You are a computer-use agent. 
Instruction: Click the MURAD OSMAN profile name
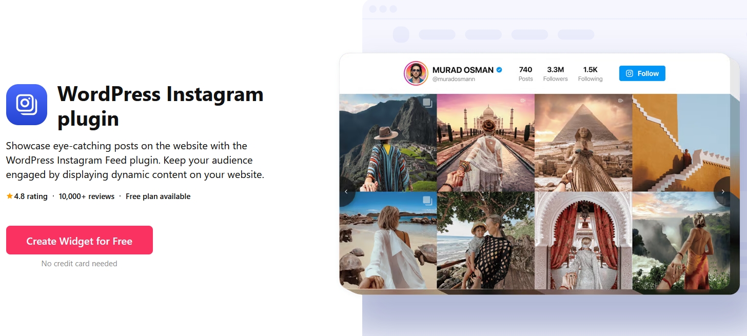tap(463, 70)
